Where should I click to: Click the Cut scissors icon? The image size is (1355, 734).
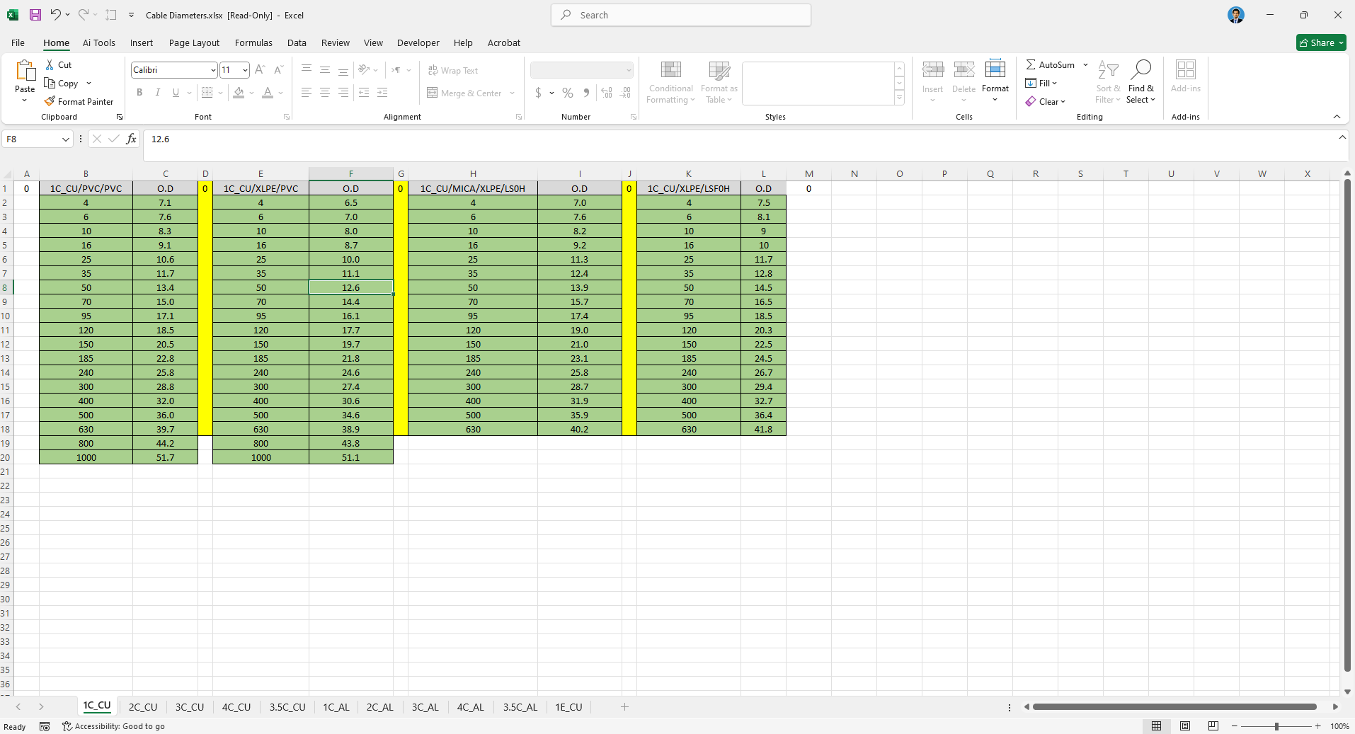coord(50,64)
